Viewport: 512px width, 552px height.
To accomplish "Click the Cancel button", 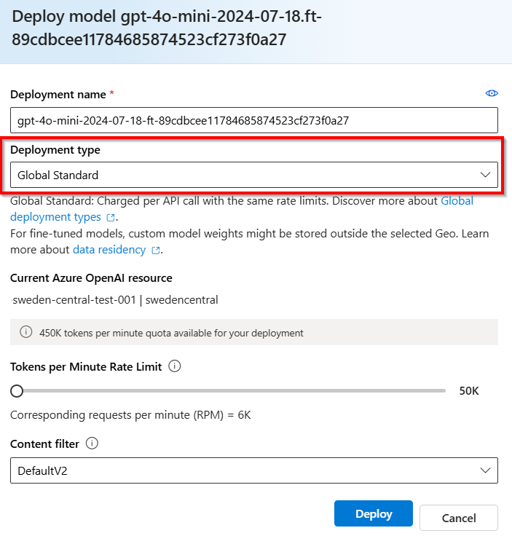I will (459, 518).
